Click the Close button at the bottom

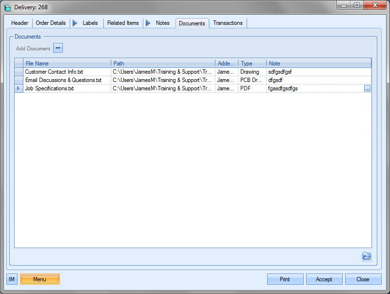(x=363, y=279)
